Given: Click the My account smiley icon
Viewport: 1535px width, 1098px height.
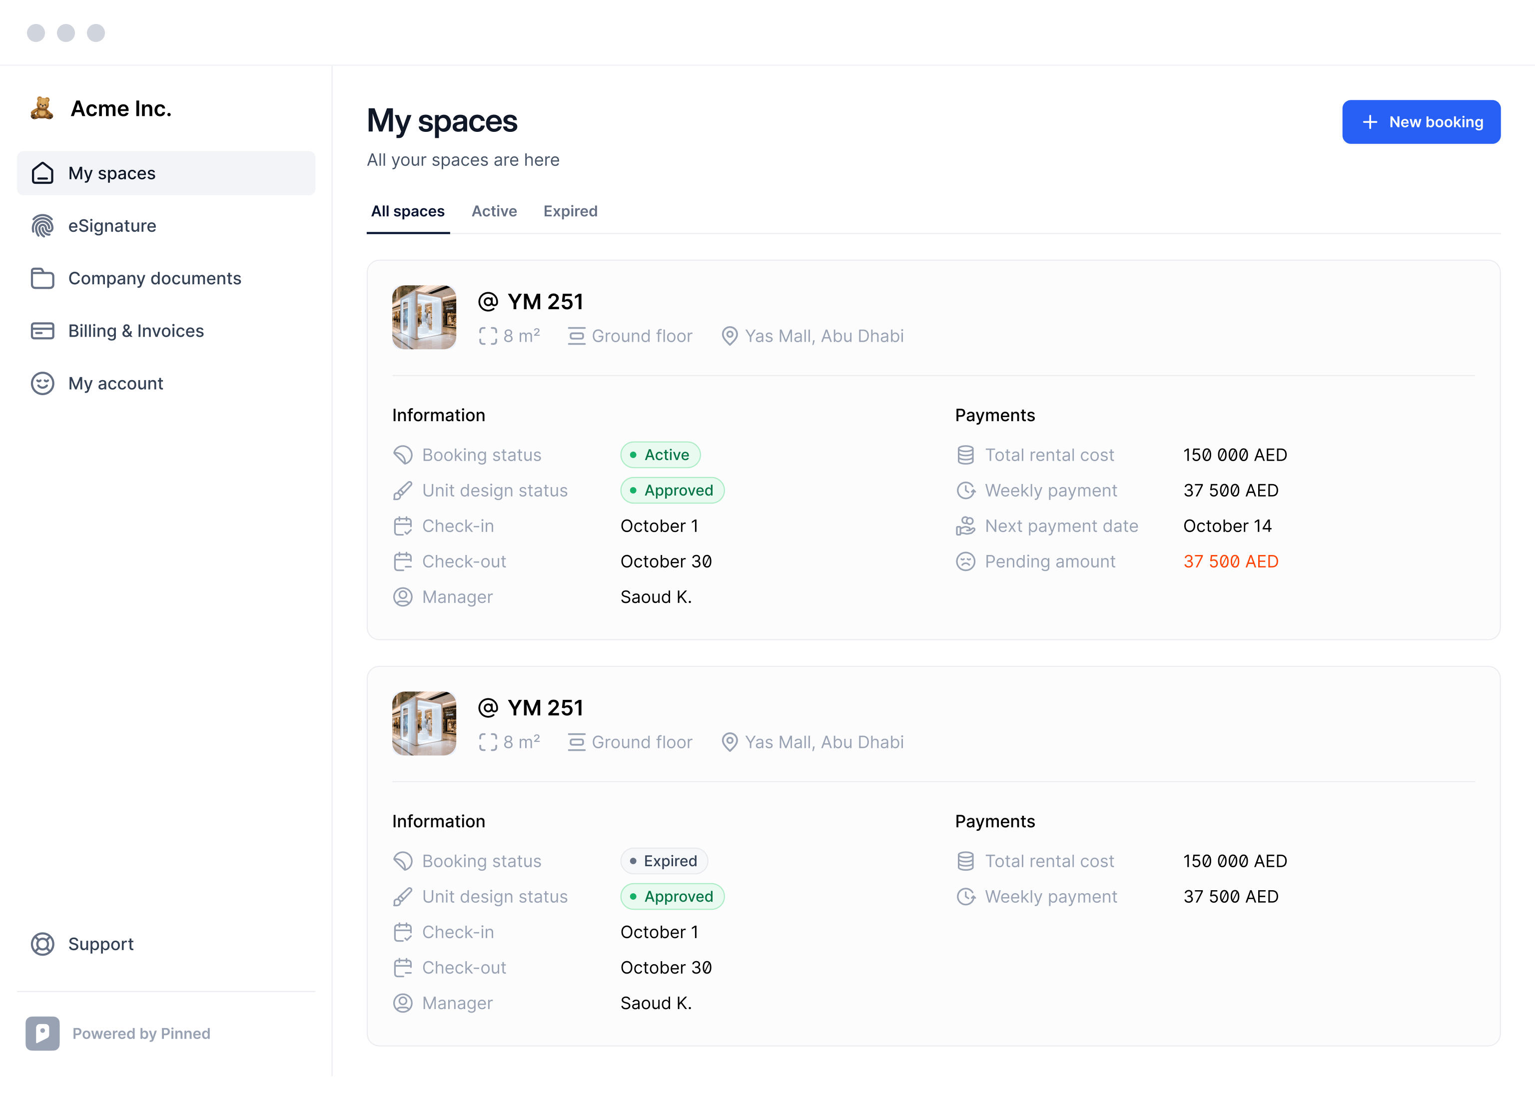Looking at the screenshot, I should 42,383.
